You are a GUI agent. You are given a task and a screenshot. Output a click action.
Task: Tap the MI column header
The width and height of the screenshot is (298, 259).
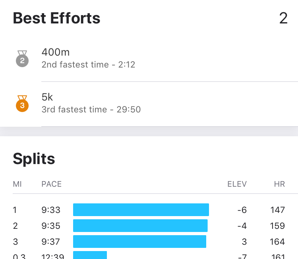[17, 184]
